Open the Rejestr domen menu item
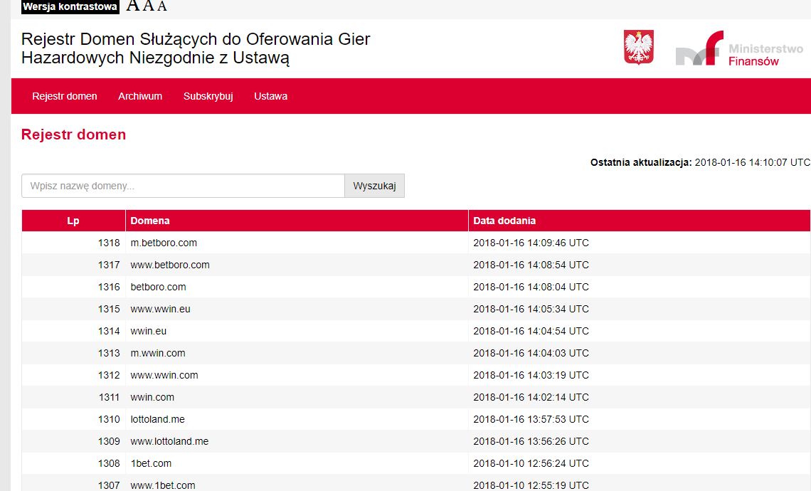The image size is (811, 491). tap(65, 96)
